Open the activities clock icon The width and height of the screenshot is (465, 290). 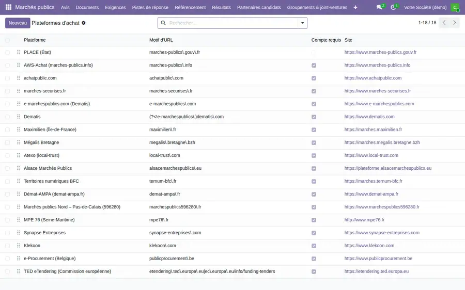click(x=393, y=7)
